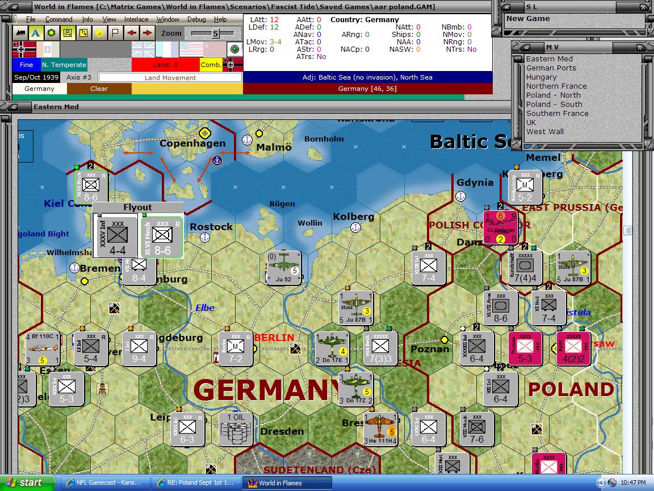Click the brown Clear terrain label

pyautogui.click(x=99, y=89)
